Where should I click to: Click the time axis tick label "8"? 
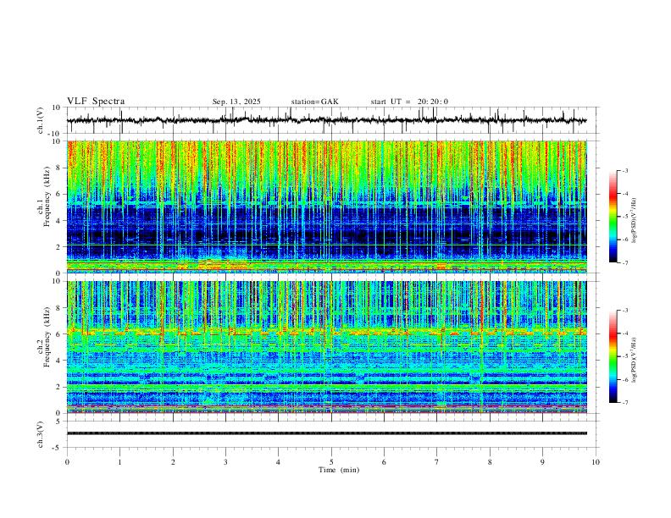coord(490,462)
